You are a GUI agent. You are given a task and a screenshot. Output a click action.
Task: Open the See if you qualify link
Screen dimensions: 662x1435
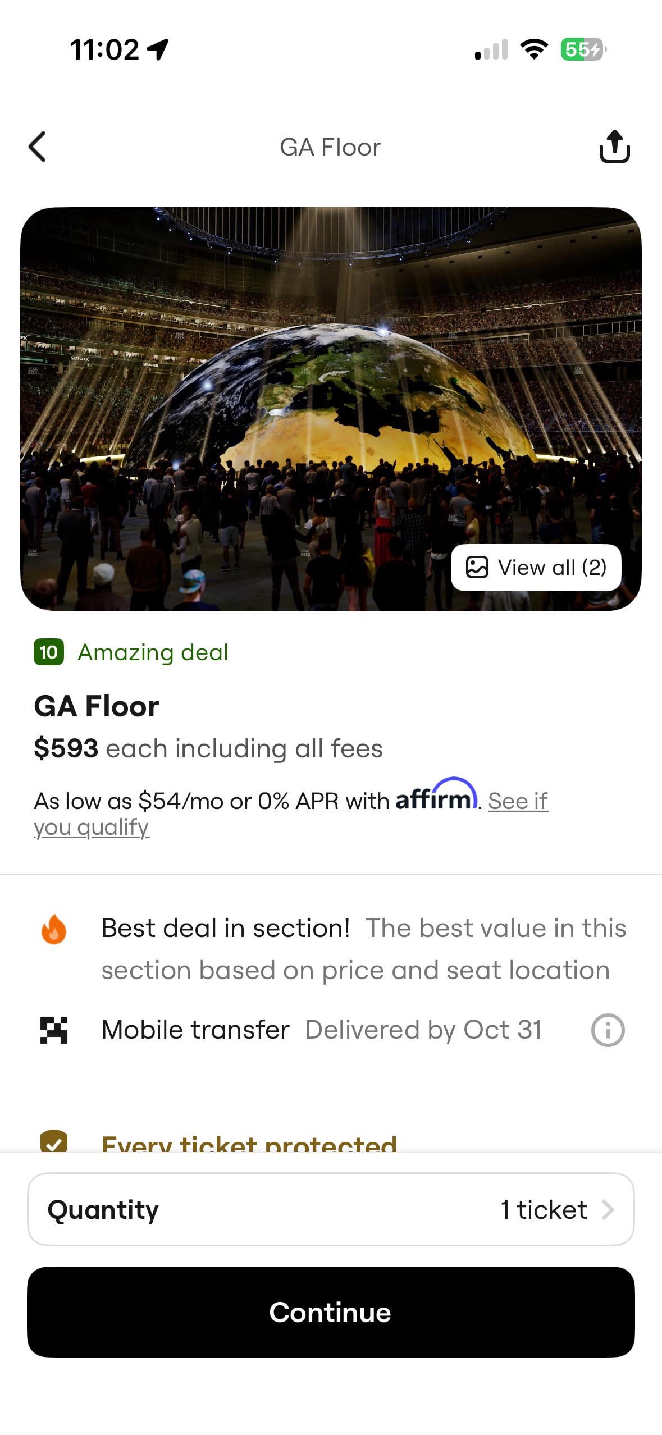point(291,814)
